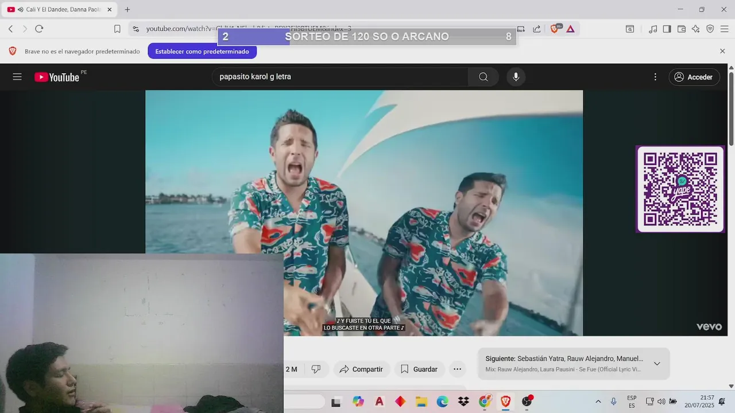
Task: Open the YouTube hamburger guide menu
Action: (x=17, y=77)
